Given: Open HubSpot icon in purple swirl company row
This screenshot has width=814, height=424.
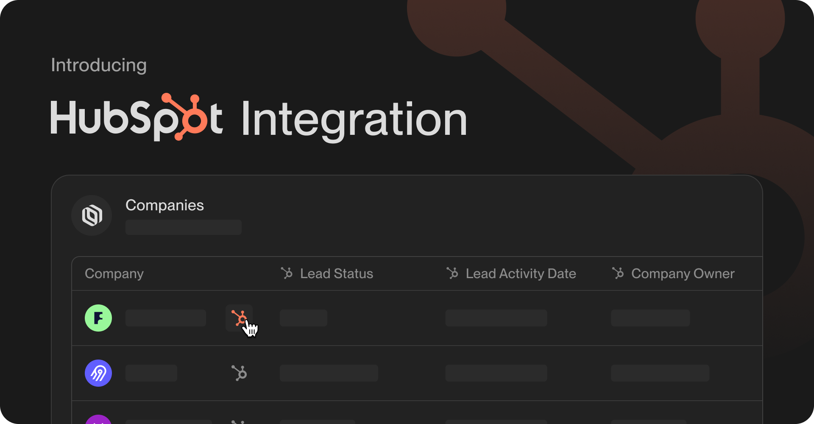Looking at the screenshot, I should 239,373.
